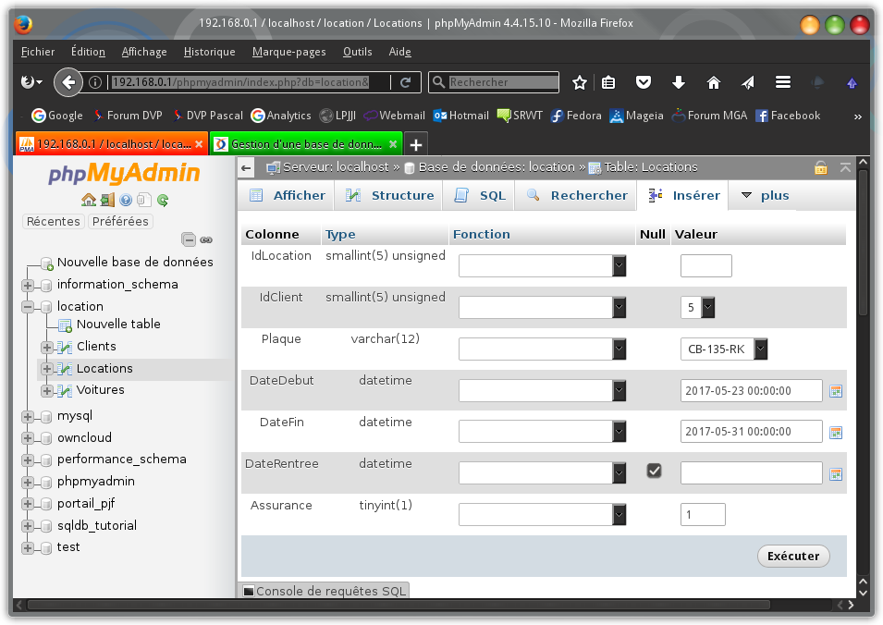Open the DateFin calendar picker icon

(x=836, y=432)
